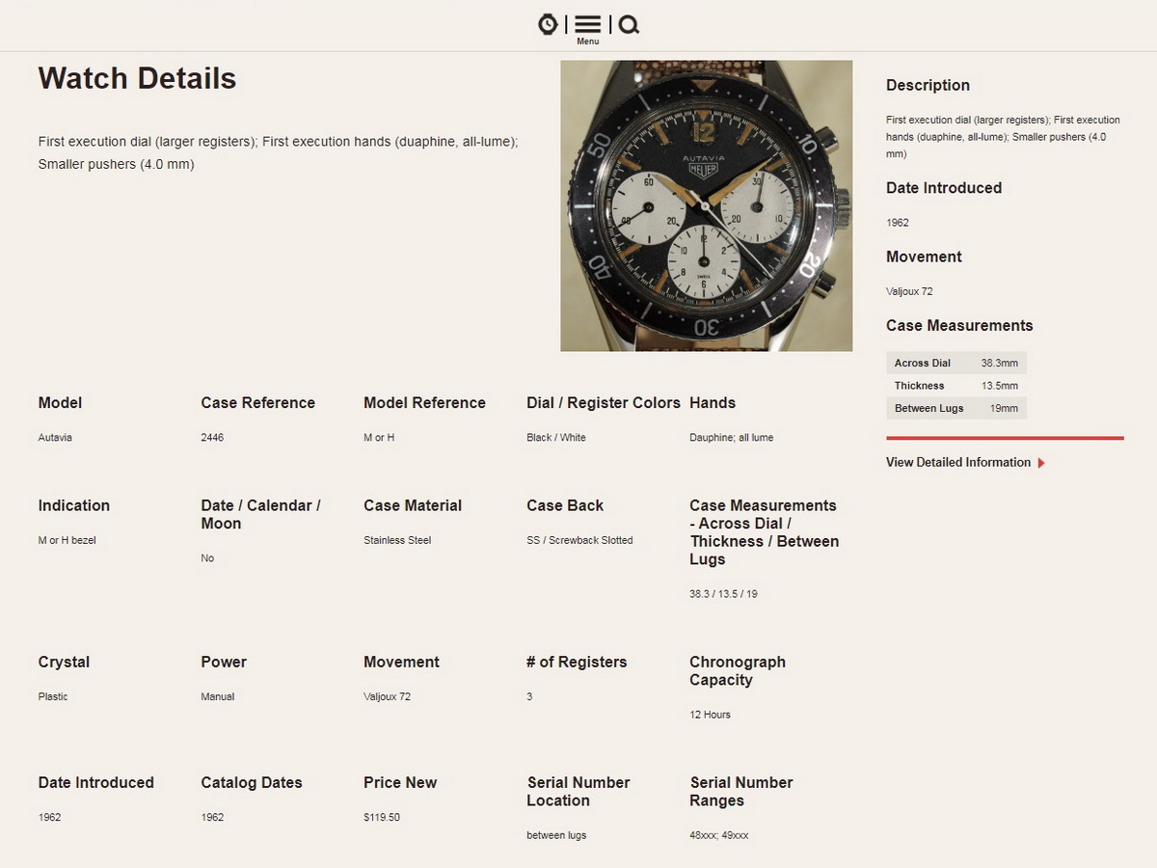Viewport: 1157px width, 868px height.
Task: Click the Description heading in sidebar
Action: tap(928, 85)
